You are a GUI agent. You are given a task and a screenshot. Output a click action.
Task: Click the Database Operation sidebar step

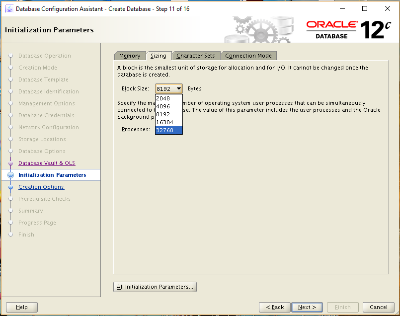(45, 56)
